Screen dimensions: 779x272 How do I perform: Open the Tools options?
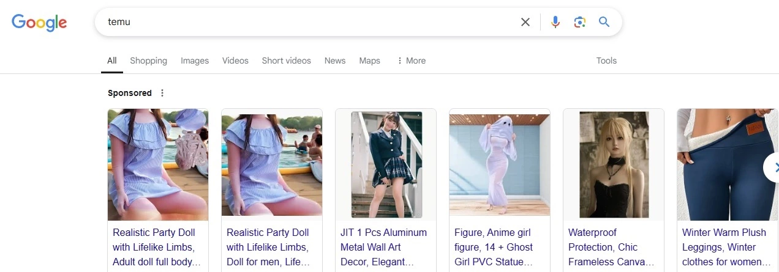click(x=606, y=61)
